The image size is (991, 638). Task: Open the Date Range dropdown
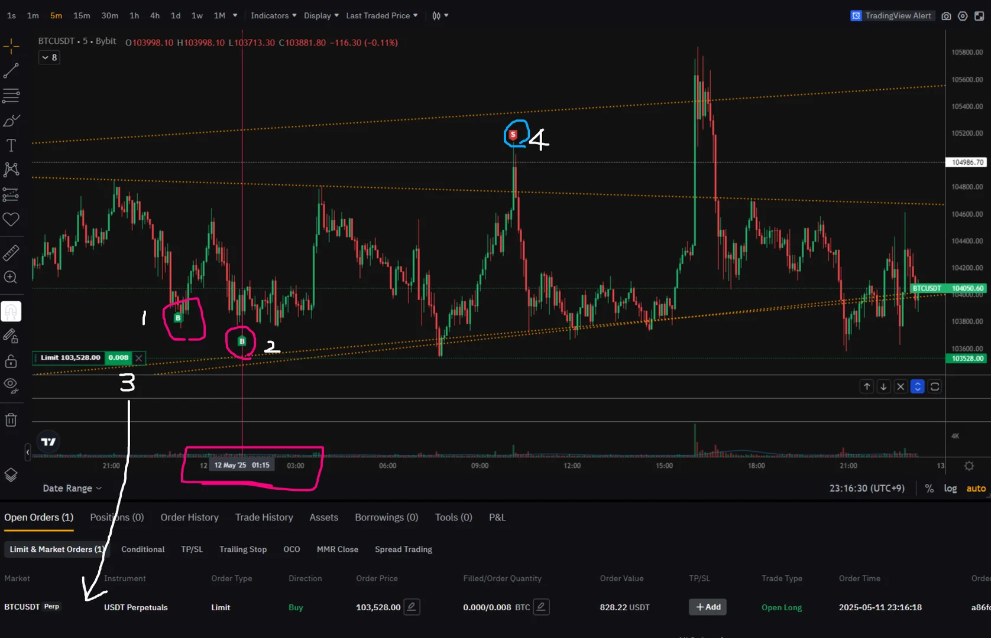click(72, 489)
